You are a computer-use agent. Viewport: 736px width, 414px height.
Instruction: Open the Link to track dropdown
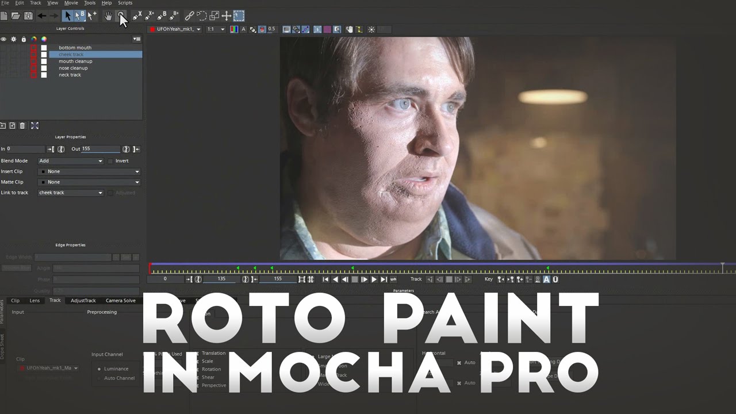[x=70, y=193]
